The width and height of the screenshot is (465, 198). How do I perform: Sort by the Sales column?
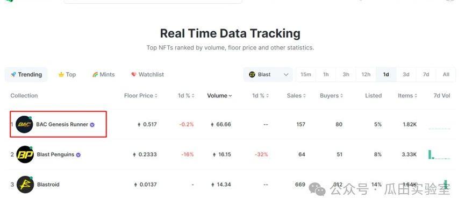[x=296, y=96]
